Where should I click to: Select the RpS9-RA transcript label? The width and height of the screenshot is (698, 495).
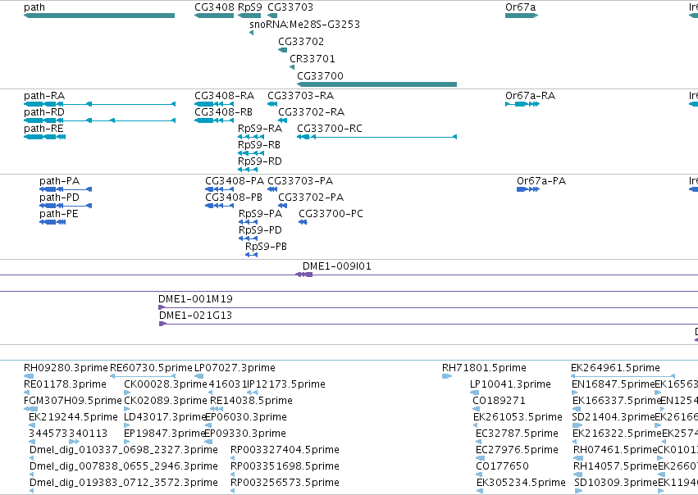(x=260, y=129)
